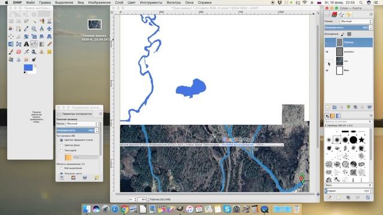Activate the Select by Color tool

click(x=42, y=21)
